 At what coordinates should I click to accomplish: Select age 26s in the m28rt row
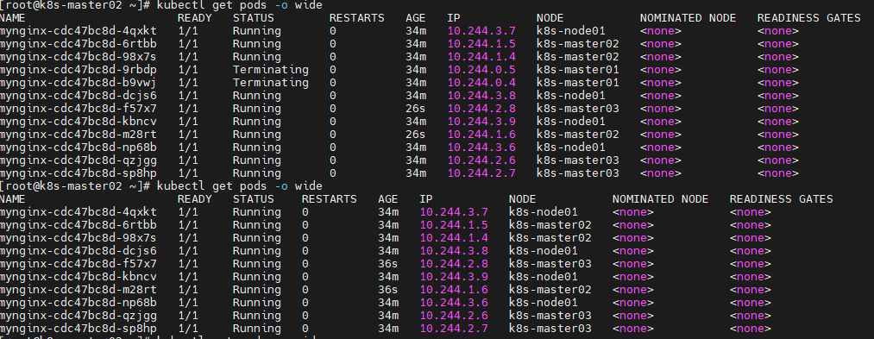[x=416, y=135]
